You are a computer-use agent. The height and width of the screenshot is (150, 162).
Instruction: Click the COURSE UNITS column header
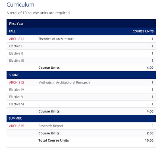(x=143, y=31)
